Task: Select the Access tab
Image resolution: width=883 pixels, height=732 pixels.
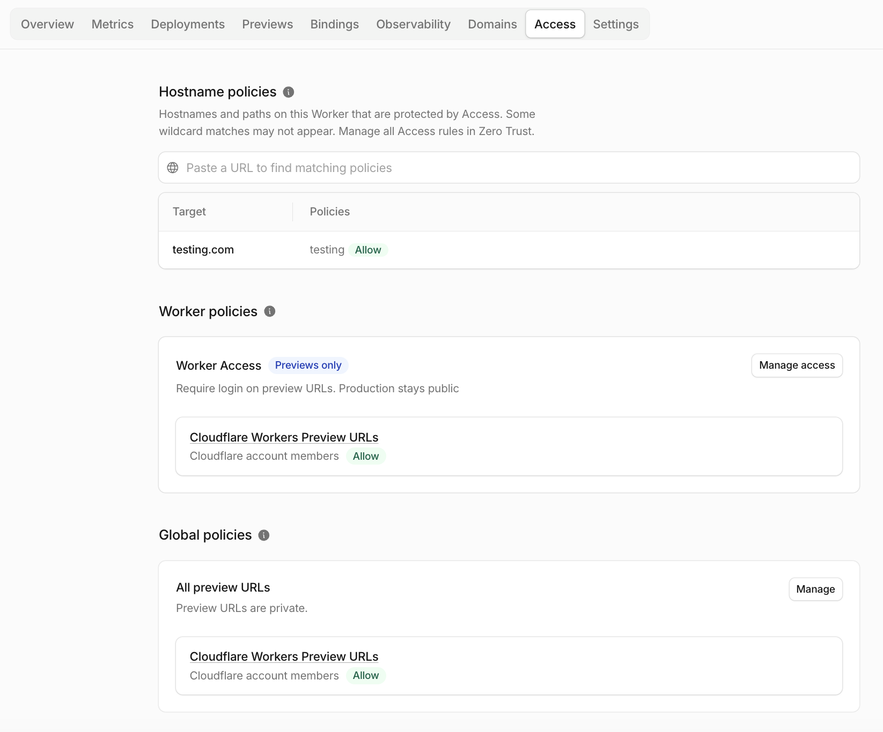Action: [555, 24]
